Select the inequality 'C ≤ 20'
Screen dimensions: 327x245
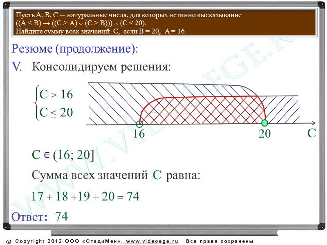56,113
